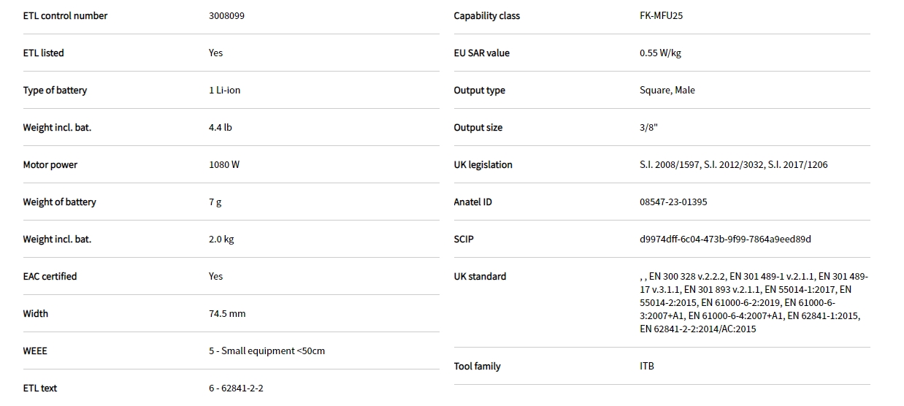Select the 74.5 mm width value
Viewport: 904px width, 406px height.
click(227, 314)
